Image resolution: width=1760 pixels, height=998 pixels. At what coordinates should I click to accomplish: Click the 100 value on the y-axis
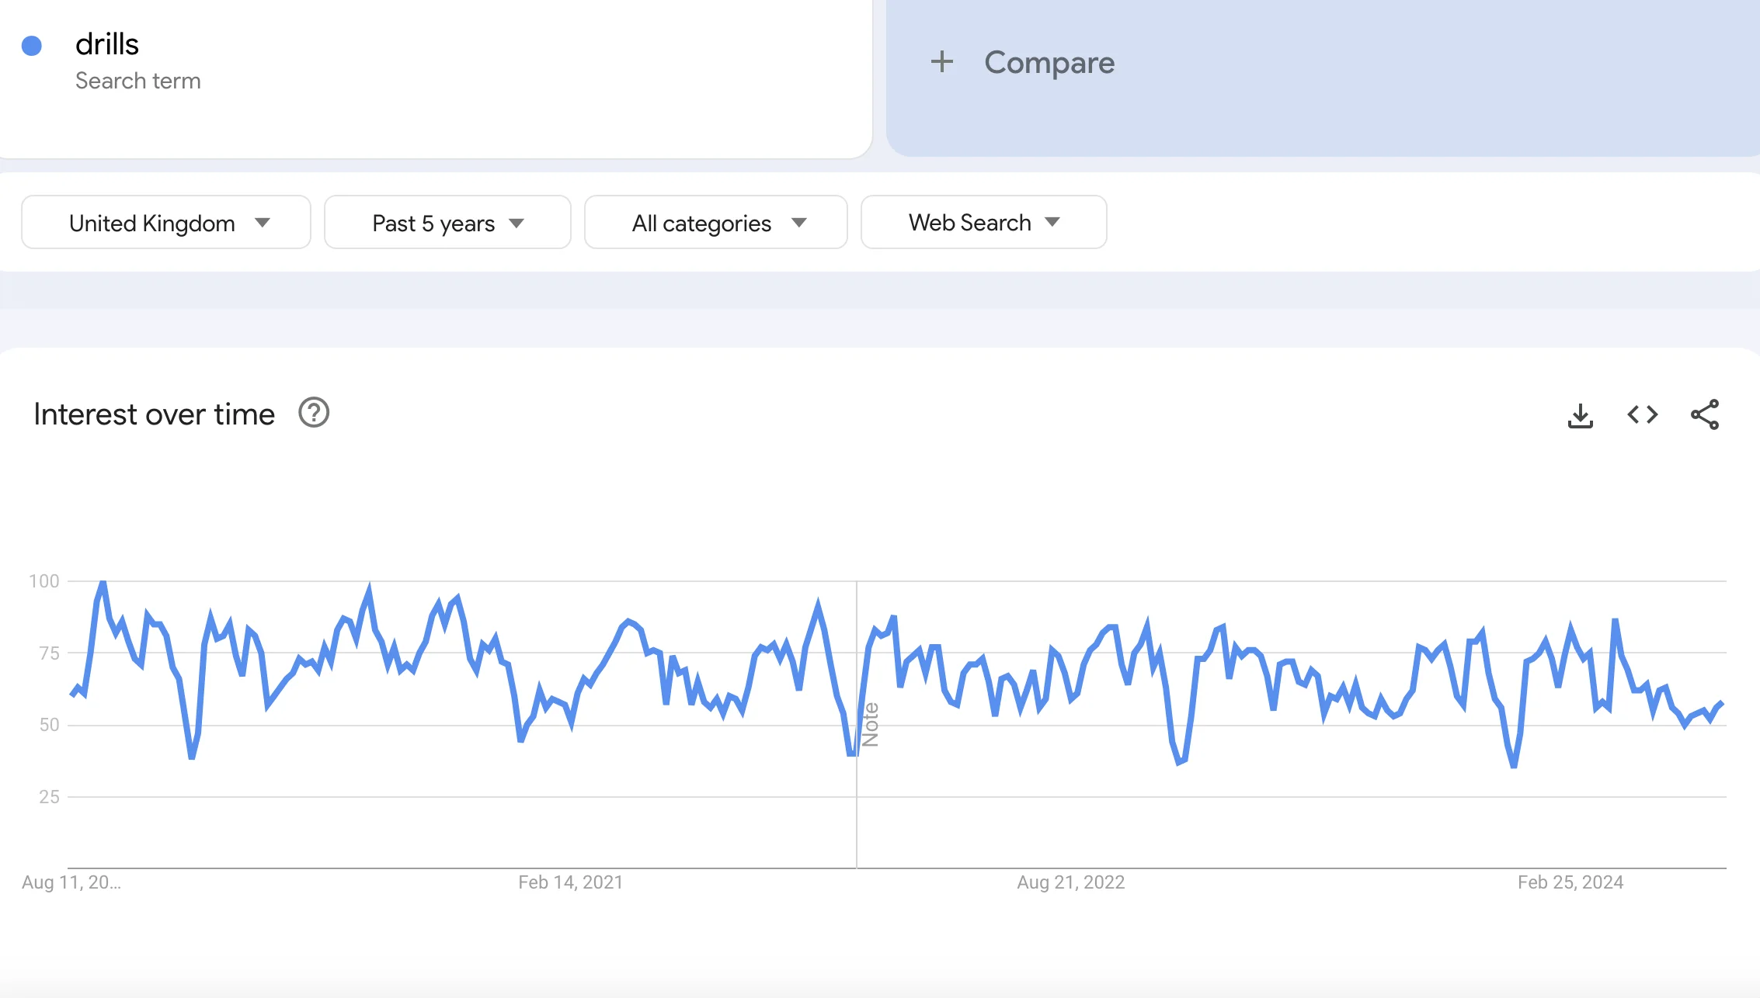click(x=44, y=581)
